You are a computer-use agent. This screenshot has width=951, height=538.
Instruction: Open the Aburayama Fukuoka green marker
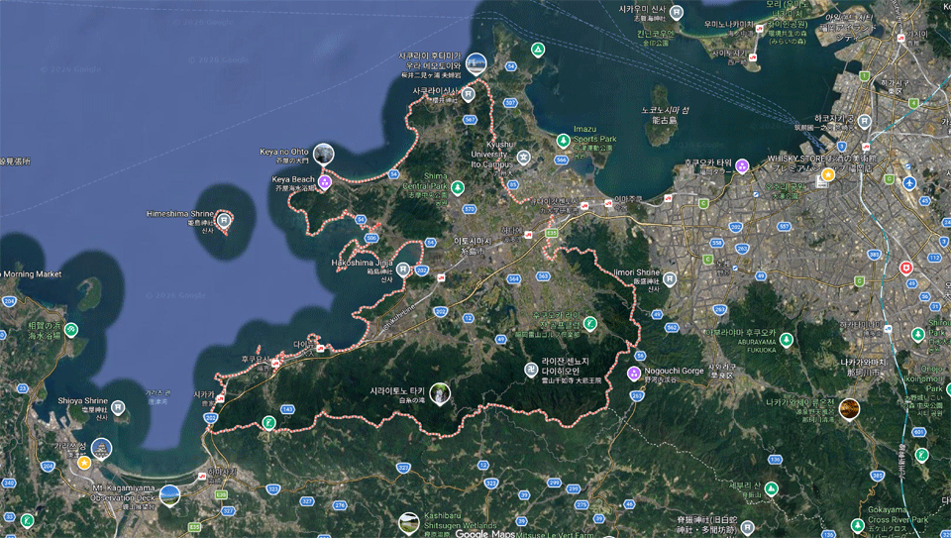(x=787, y=339)
